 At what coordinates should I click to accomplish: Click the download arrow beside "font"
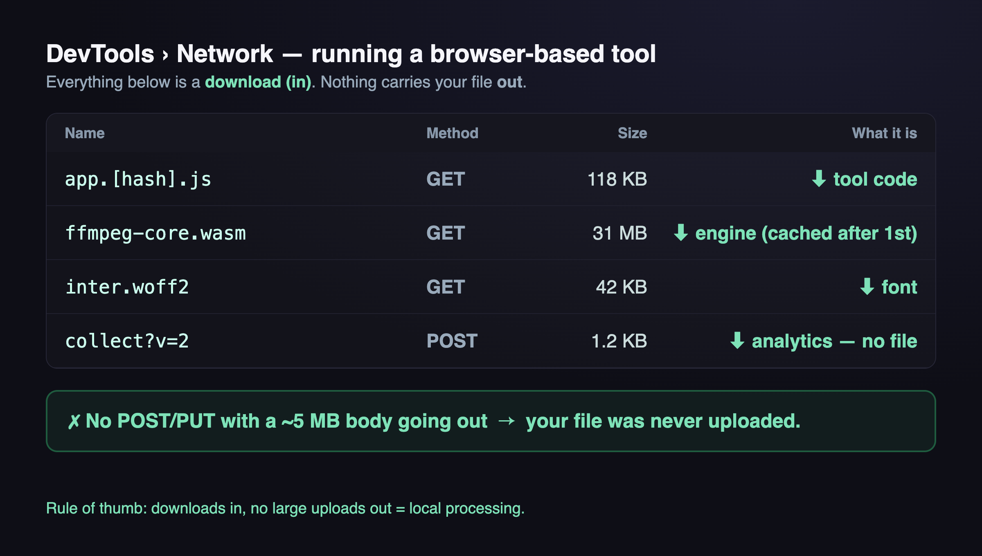[867, 287]
